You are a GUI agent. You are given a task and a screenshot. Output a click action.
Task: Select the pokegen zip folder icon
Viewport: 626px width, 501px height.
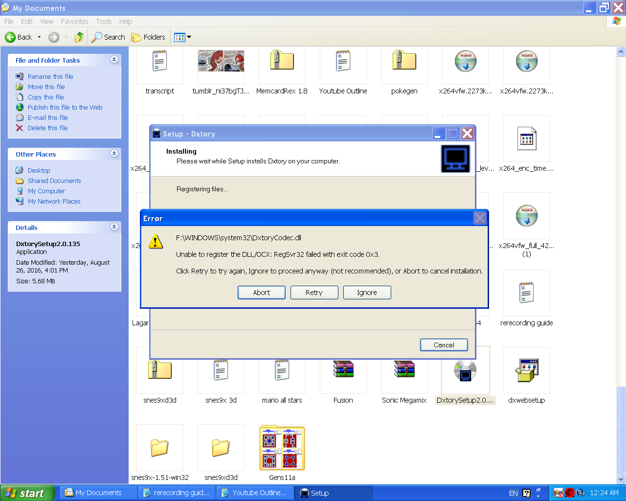coord(404,61)
